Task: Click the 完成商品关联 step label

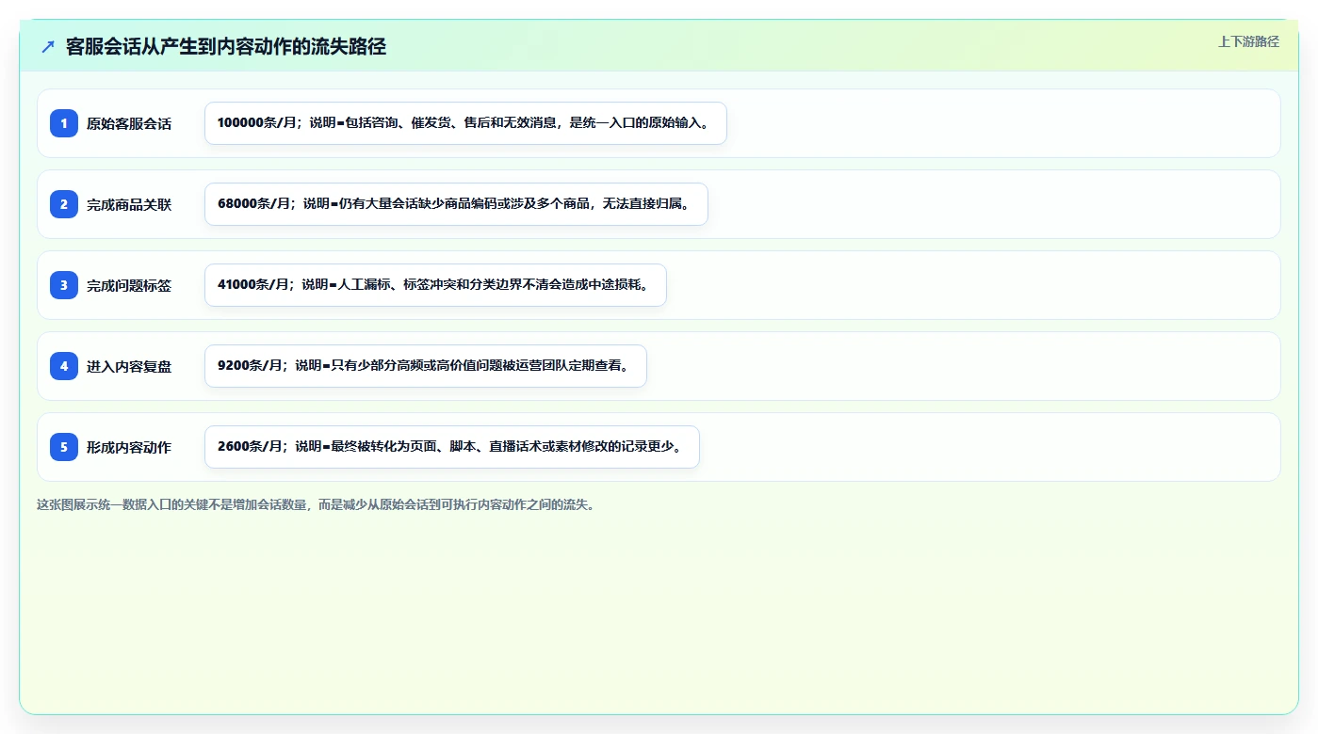Action: point(129,204)
